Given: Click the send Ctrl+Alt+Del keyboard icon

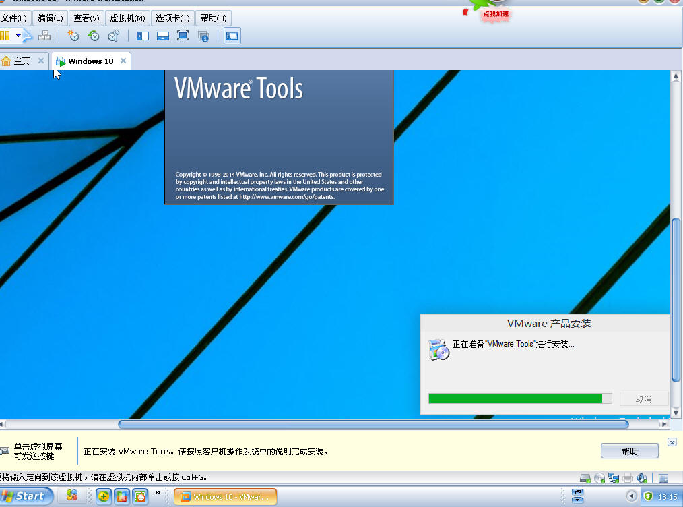Looking at the screenshot, I should (x=44, y=36).
